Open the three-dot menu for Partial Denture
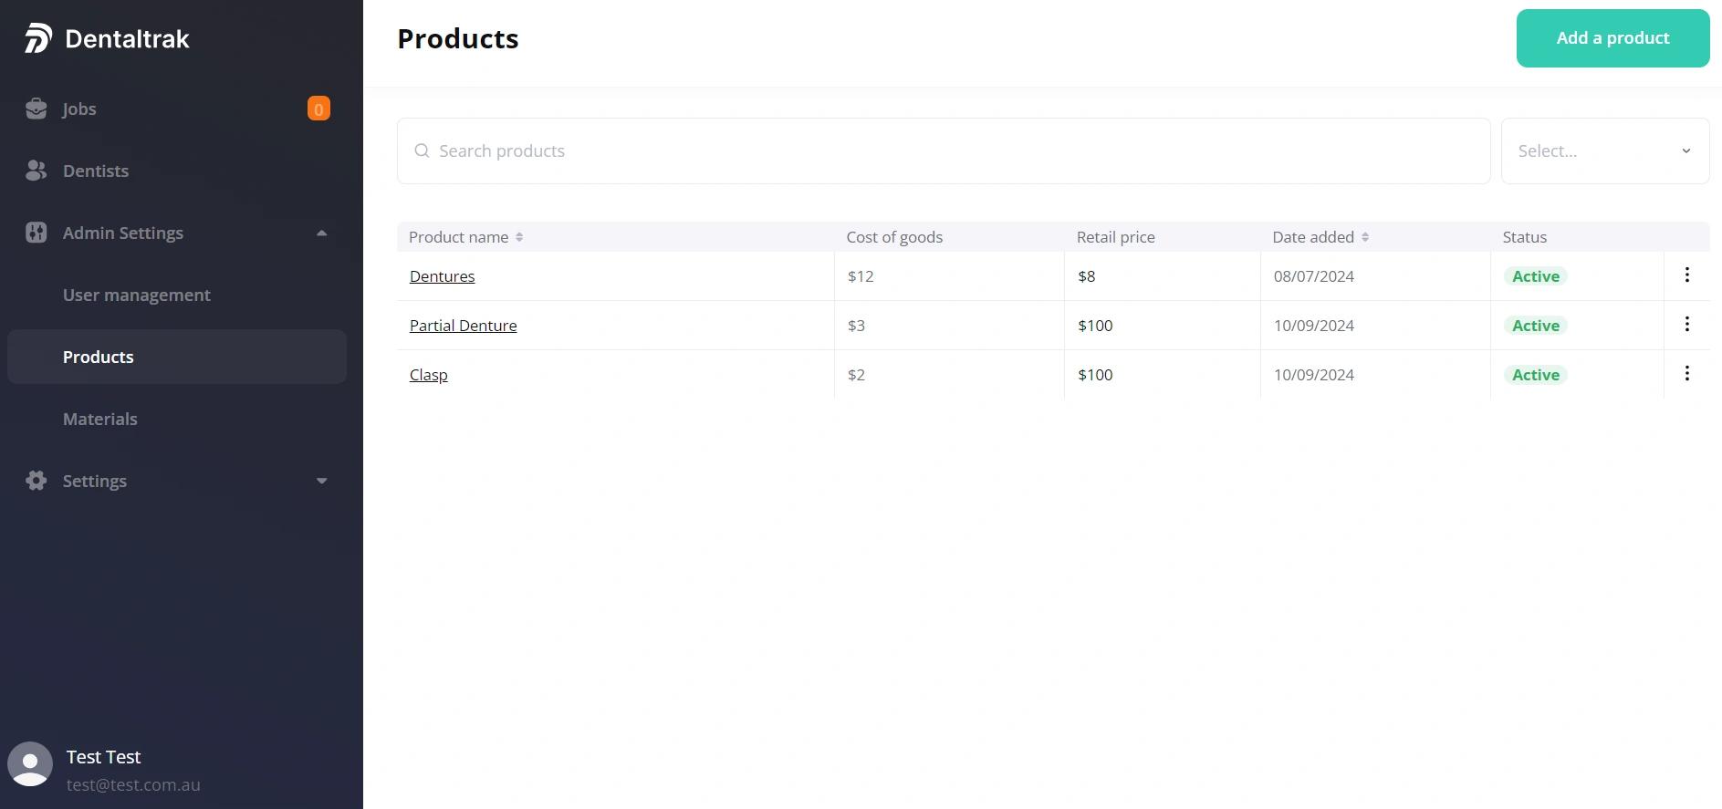 [1686, 325]
